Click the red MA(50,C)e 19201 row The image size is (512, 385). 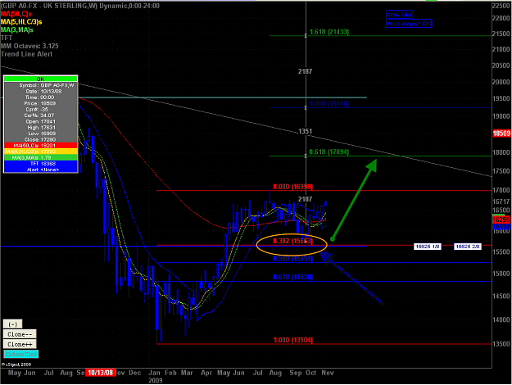click(x=40, y=146)
